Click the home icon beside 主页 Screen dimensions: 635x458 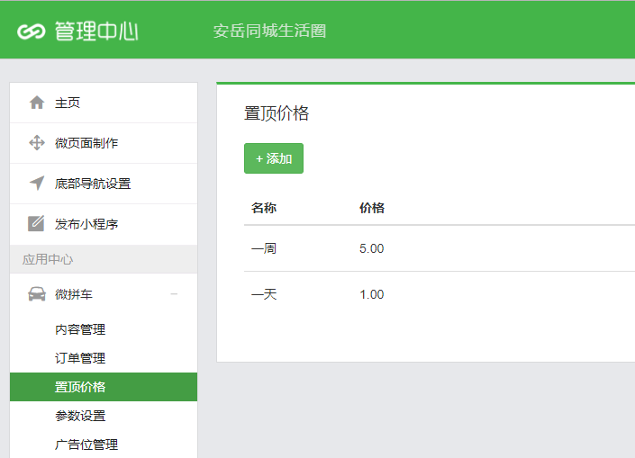point(37,103)
